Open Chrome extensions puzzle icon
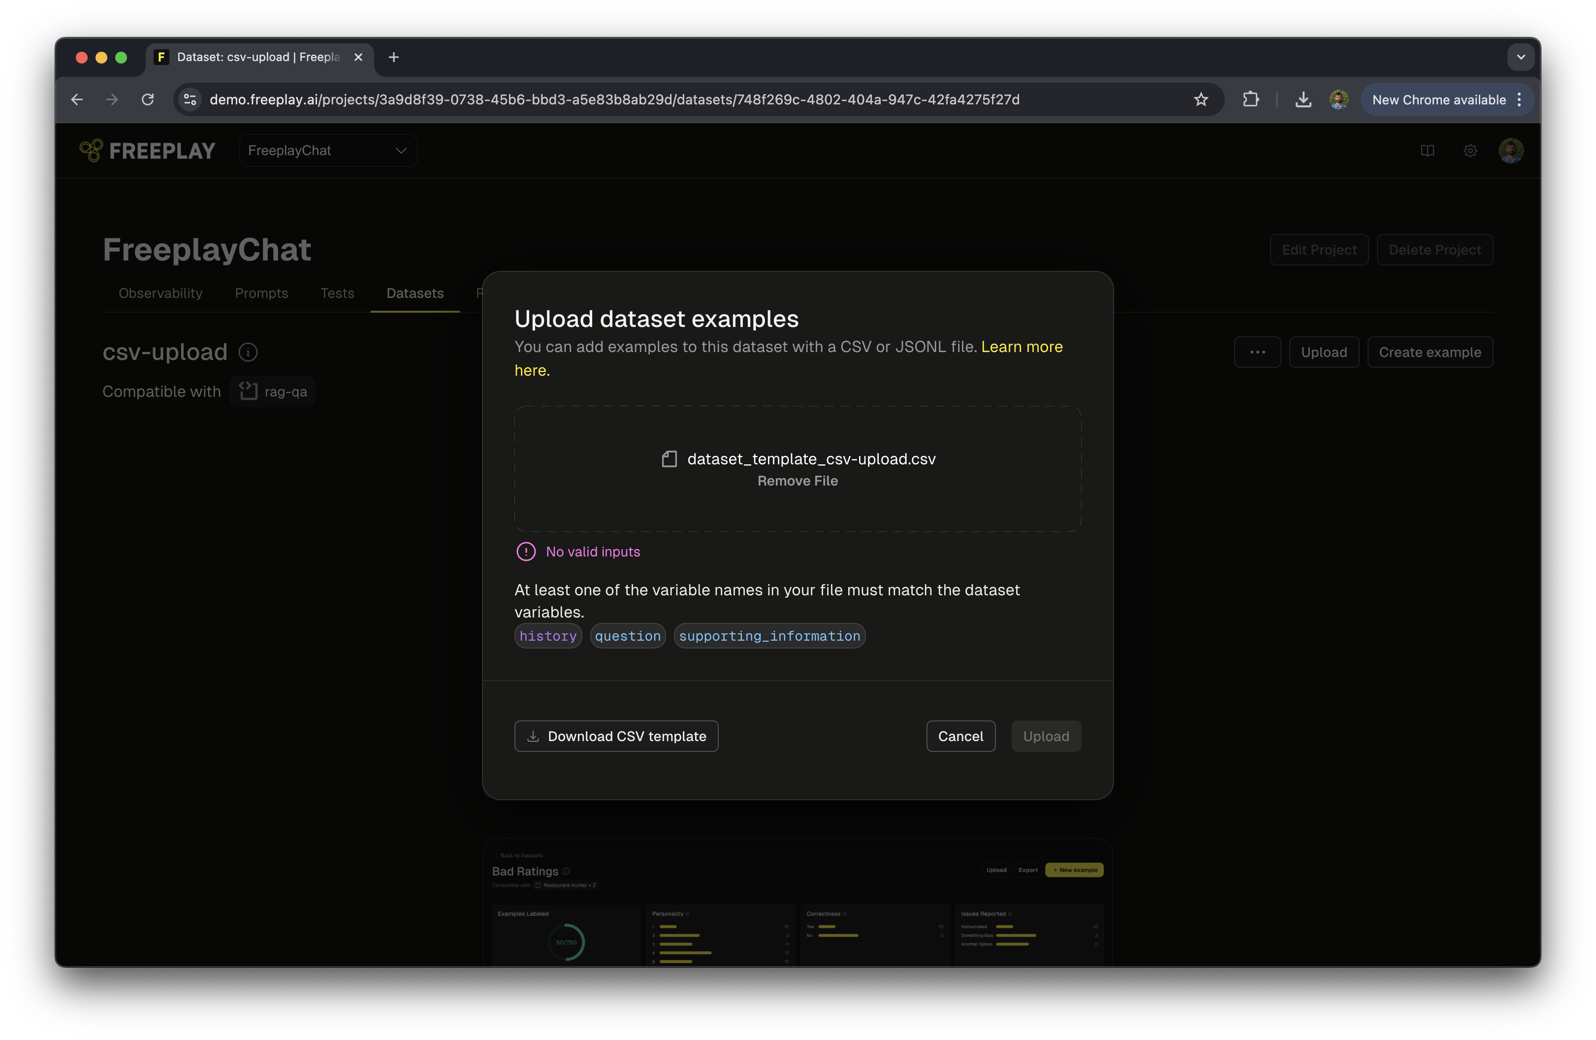The image size is (1596, 1040). pos(1250,99)
